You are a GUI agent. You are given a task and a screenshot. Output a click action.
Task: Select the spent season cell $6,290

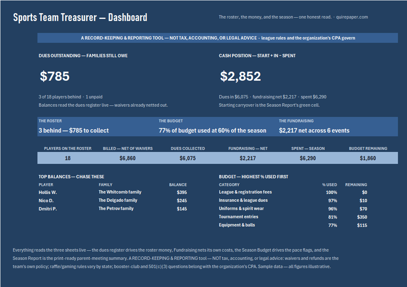308,158
